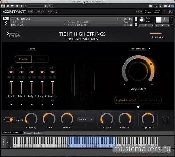Screen dimensions: 175x157
Task: Click the Bite E power icon
Action: [x=11, y=100]
